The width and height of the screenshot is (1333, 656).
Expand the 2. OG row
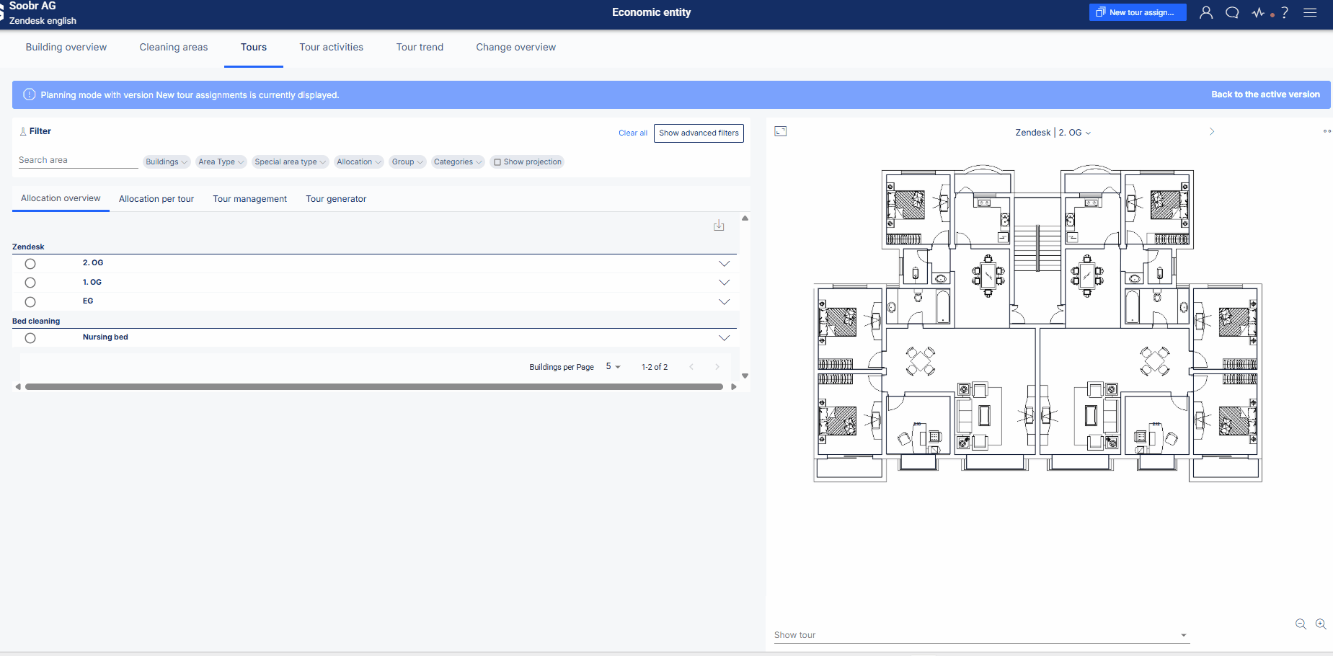click(725, 264)
